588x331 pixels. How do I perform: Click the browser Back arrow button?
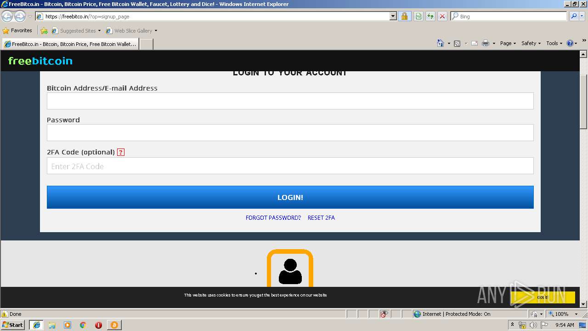pos(7,17)
